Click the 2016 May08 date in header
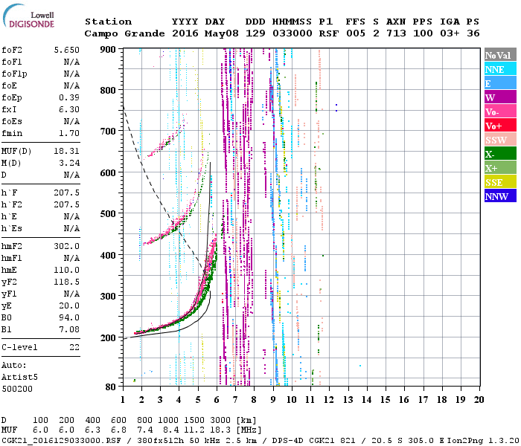Screen dimensions: 521x446 point(205,33)
